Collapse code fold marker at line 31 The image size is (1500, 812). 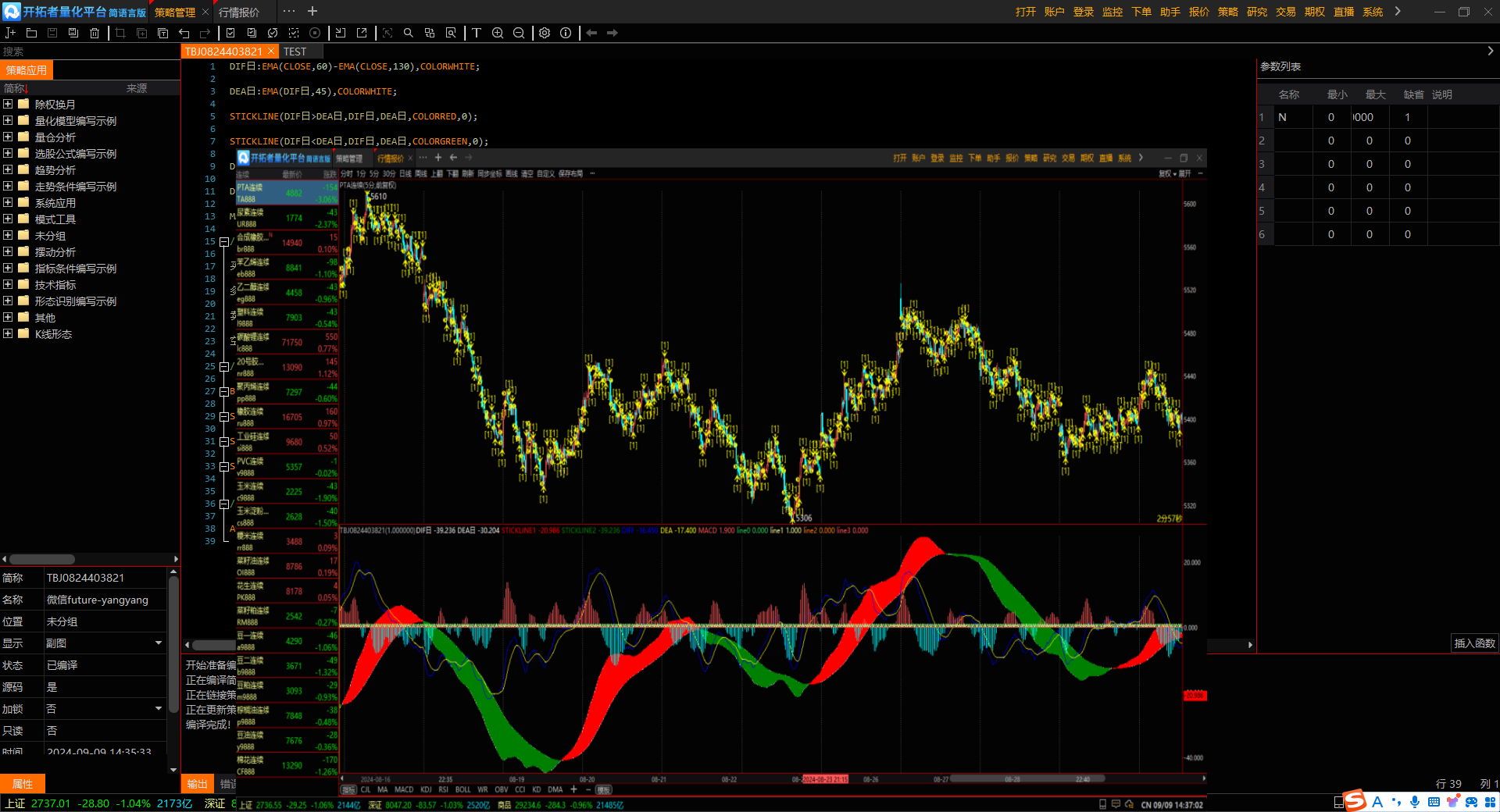tap(224, 442)
